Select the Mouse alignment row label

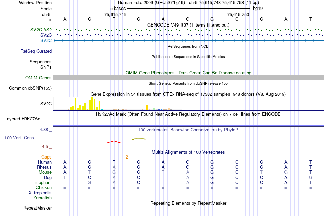tap(45, 172)
